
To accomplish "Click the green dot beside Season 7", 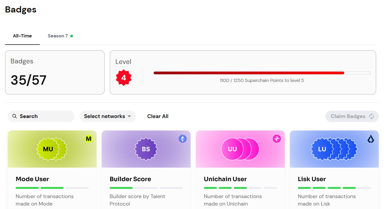I will point(72,36).
